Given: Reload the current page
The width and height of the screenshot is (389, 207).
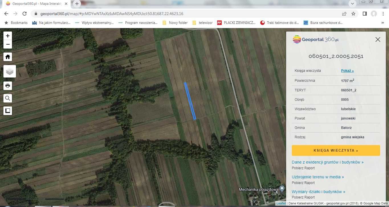Looking at the screenshot, I should point(25,14).
